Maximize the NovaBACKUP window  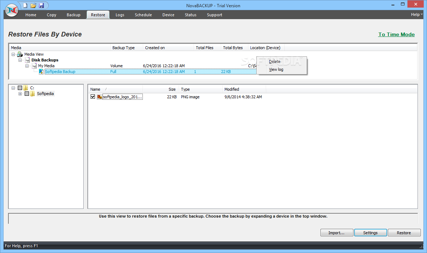tap(403, 4)
